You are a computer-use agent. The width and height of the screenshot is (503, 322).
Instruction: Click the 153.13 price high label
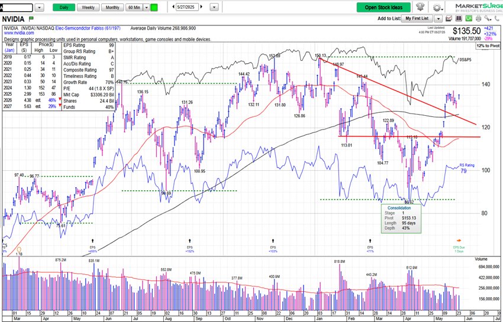(321, 55)
